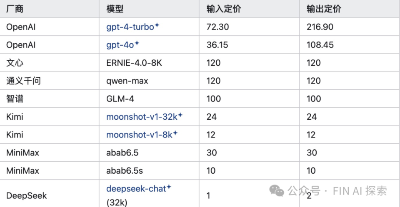Select the qwen-max model cell

pyautogui.click(x=149, y=81)
